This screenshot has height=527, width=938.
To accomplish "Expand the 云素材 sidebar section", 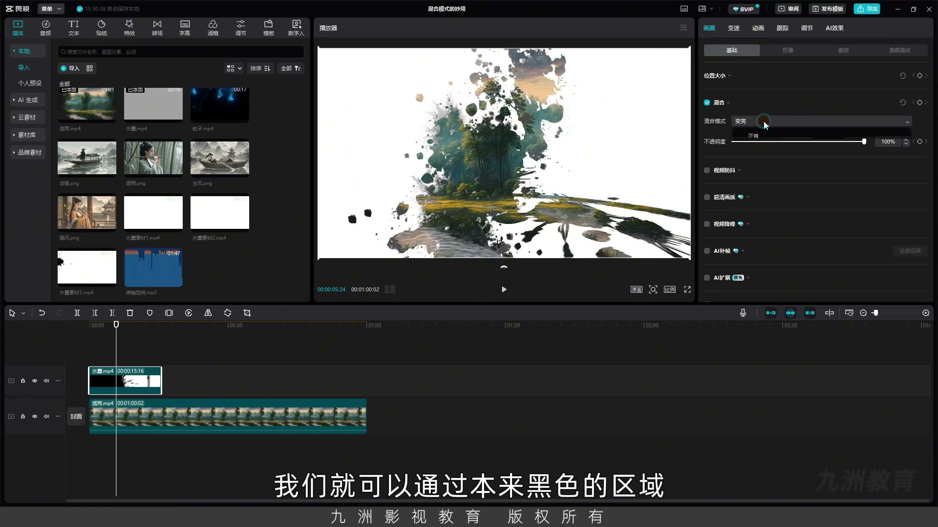I will coord(27,118).
